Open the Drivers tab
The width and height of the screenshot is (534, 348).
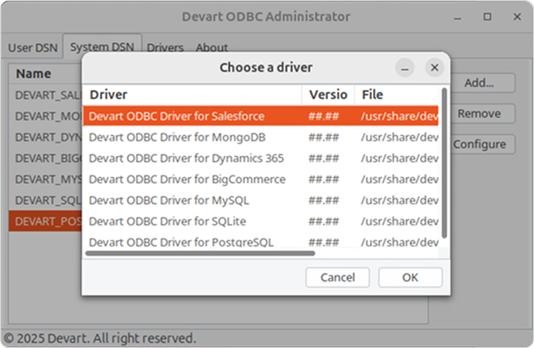point(165,48)
